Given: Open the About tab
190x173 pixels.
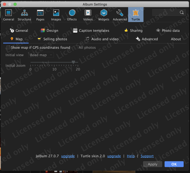Looking at the screenshot, I should click(x=176, y=39).
